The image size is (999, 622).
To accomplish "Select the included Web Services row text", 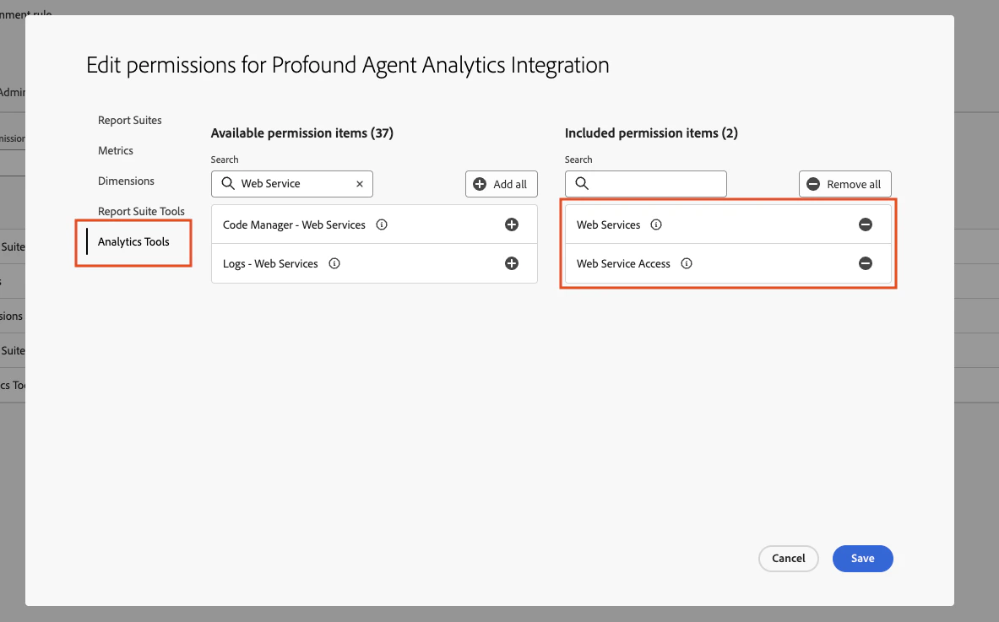I will [x=609, y=224].
